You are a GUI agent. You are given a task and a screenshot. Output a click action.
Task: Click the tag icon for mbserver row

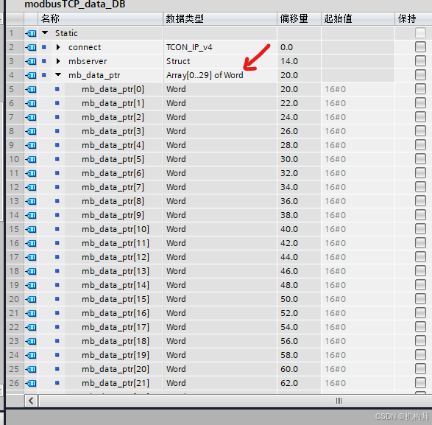click(31, 61)
